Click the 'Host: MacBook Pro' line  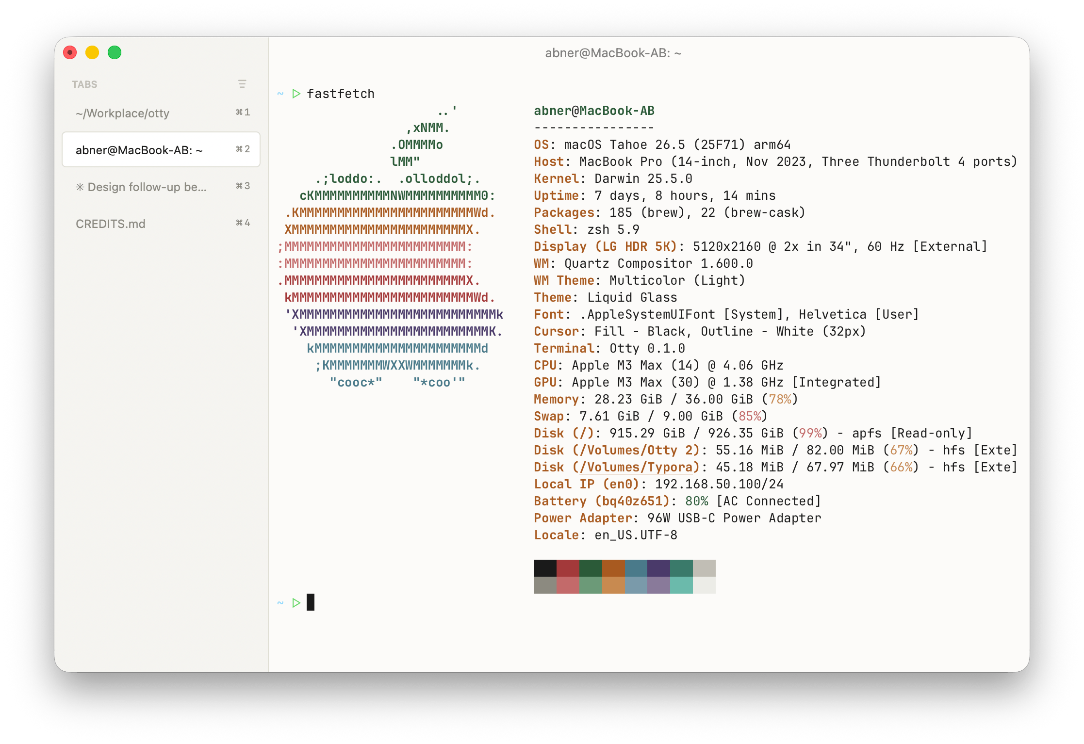coord(775,162)
